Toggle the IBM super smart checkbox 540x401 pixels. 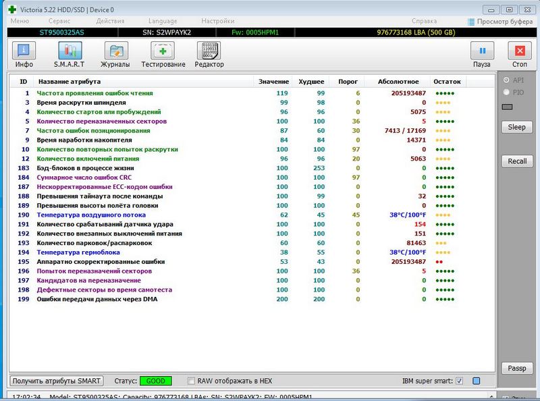click(459, 381)
